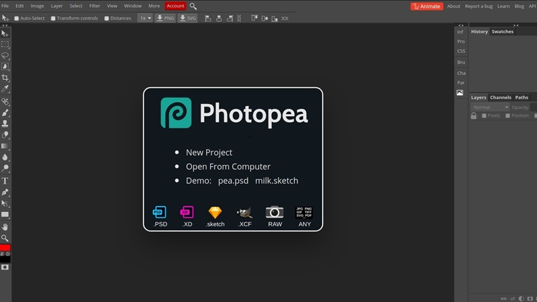Select the Blur tool
Image resolution: width=537 pixels, height=302 pixels.
(x=5, y=157)
